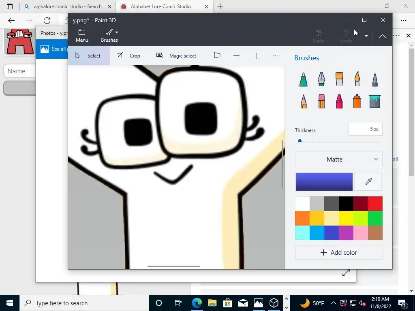Click See all photos in Photos window
Viewport: 415px width, 311px height.
click(53, 49)
